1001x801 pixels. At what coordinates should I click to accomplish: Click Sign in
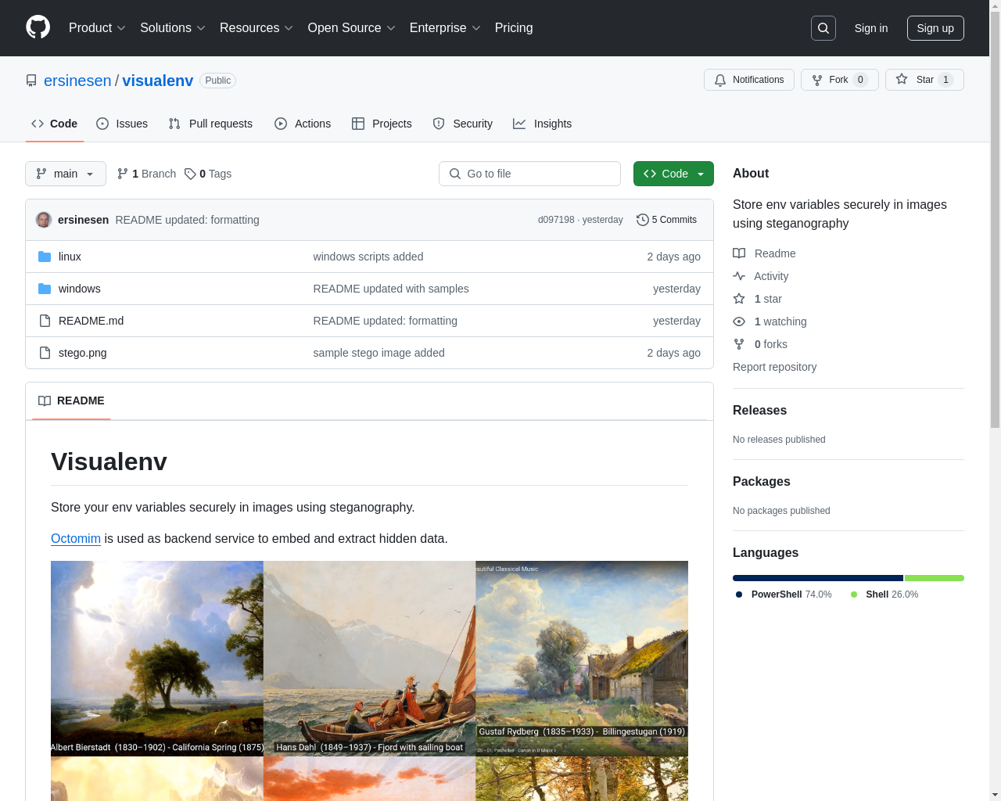[x=871, y=28]
